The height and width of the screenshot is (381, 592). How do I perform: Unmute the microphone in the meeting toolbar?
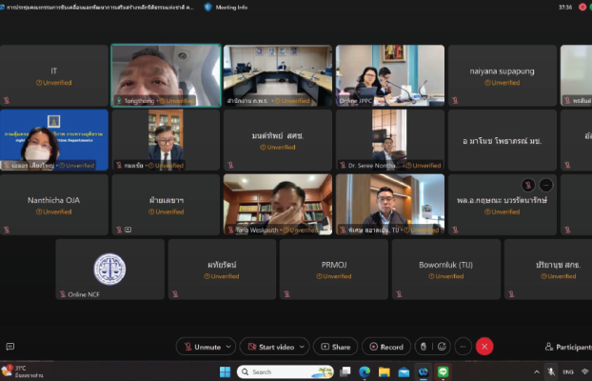coord(201,347)
